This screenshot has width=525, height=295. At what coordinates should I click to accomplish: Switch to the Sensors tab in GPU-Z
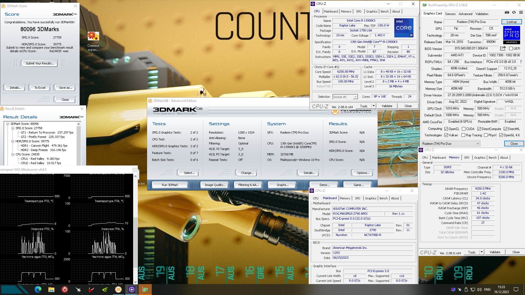pyautogui.click(x=450, y=14)
